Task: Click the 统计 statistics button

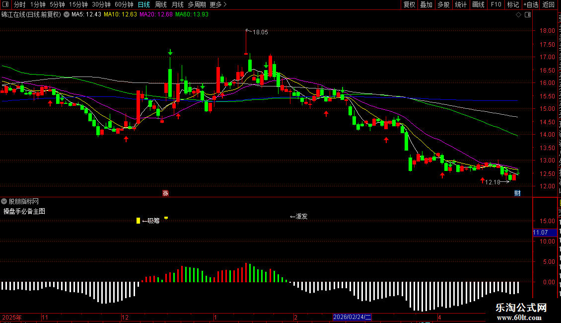Action: click(x=460, y=4)
